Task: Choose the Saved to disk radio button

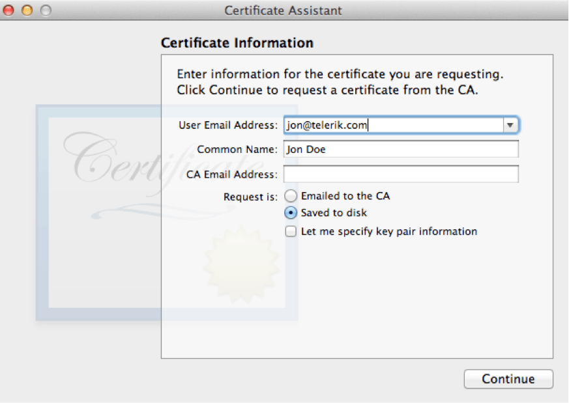Action: [291, 213]
